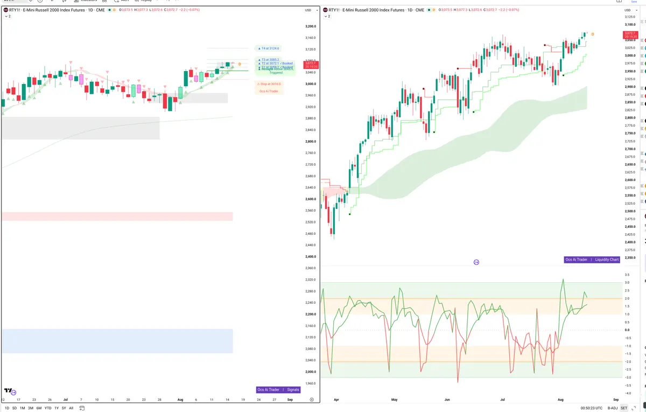The width and height of the screenshot is (646, 412).
Task: Click the Replay toolbar button
Action: [142, 1]
